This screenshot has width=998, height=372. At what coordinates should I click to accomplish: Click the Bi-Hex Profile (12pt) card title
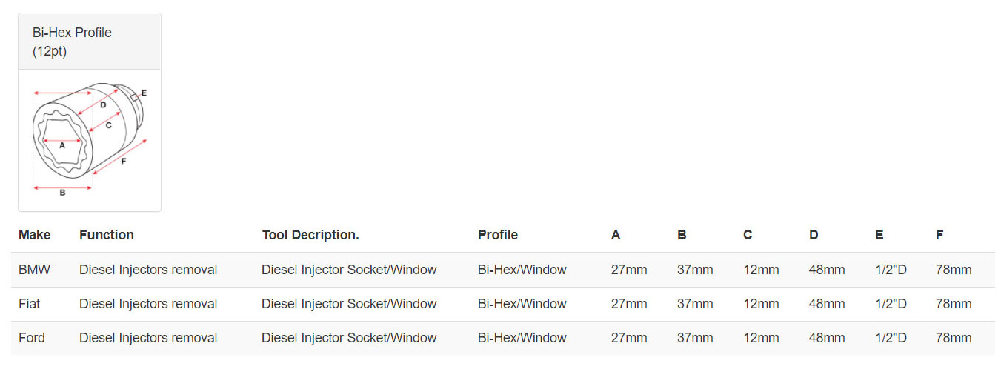[72, 41]
